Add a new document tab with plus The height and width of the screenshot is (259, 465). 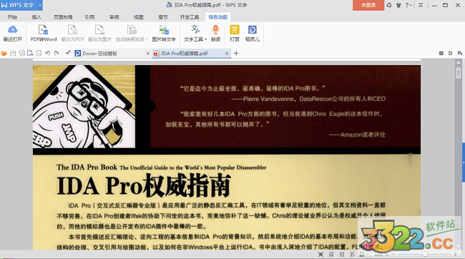coord(236,54)
